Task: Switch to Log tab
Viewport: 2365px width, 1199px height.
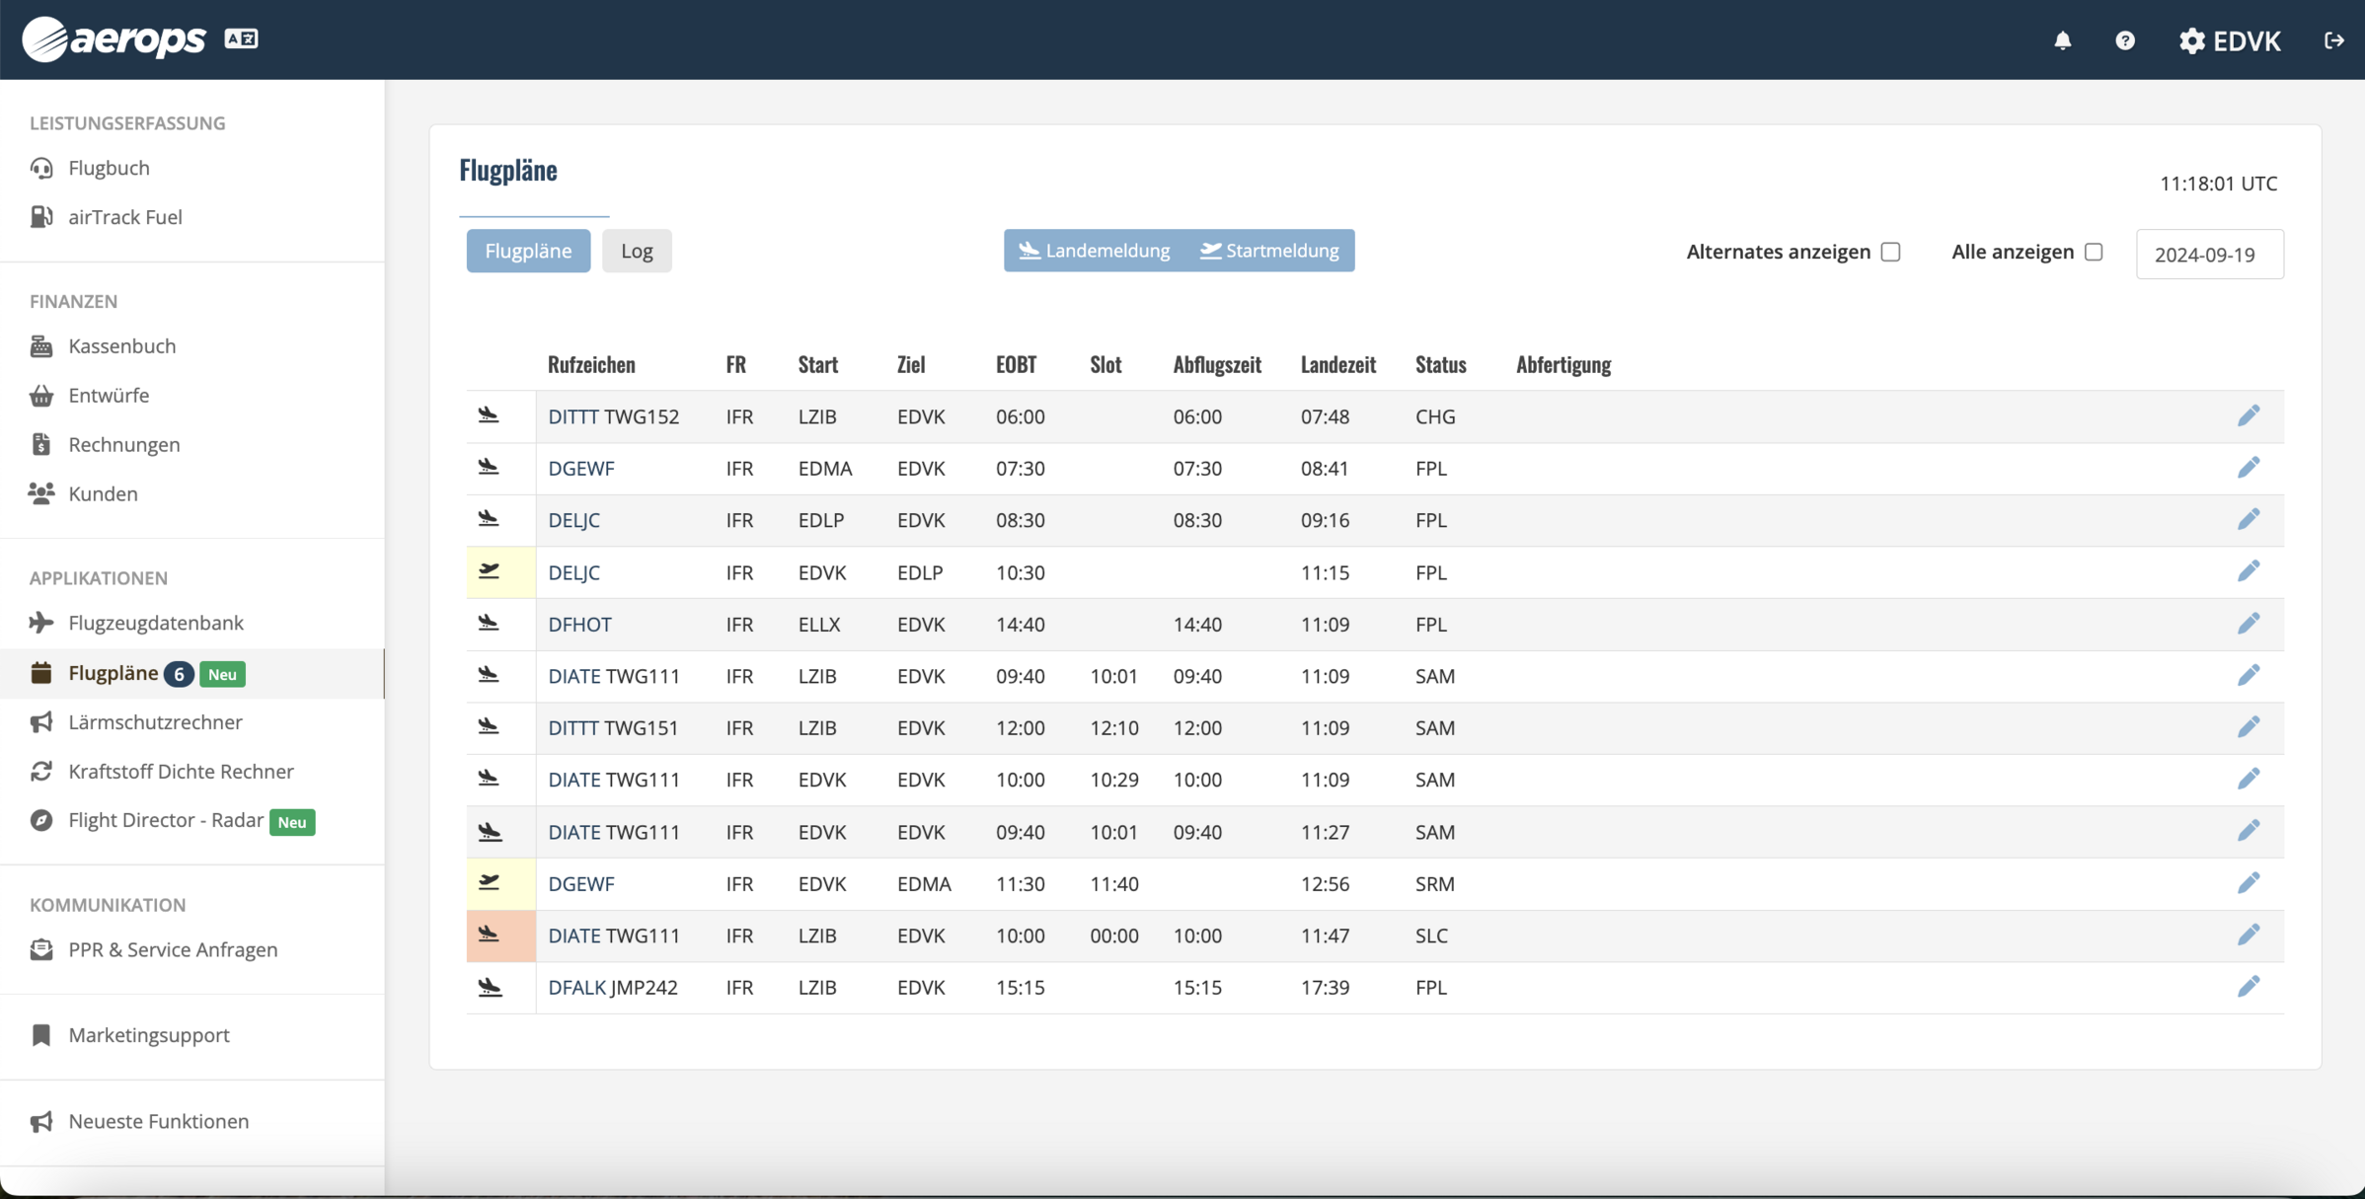Action: tap(637, 251)
